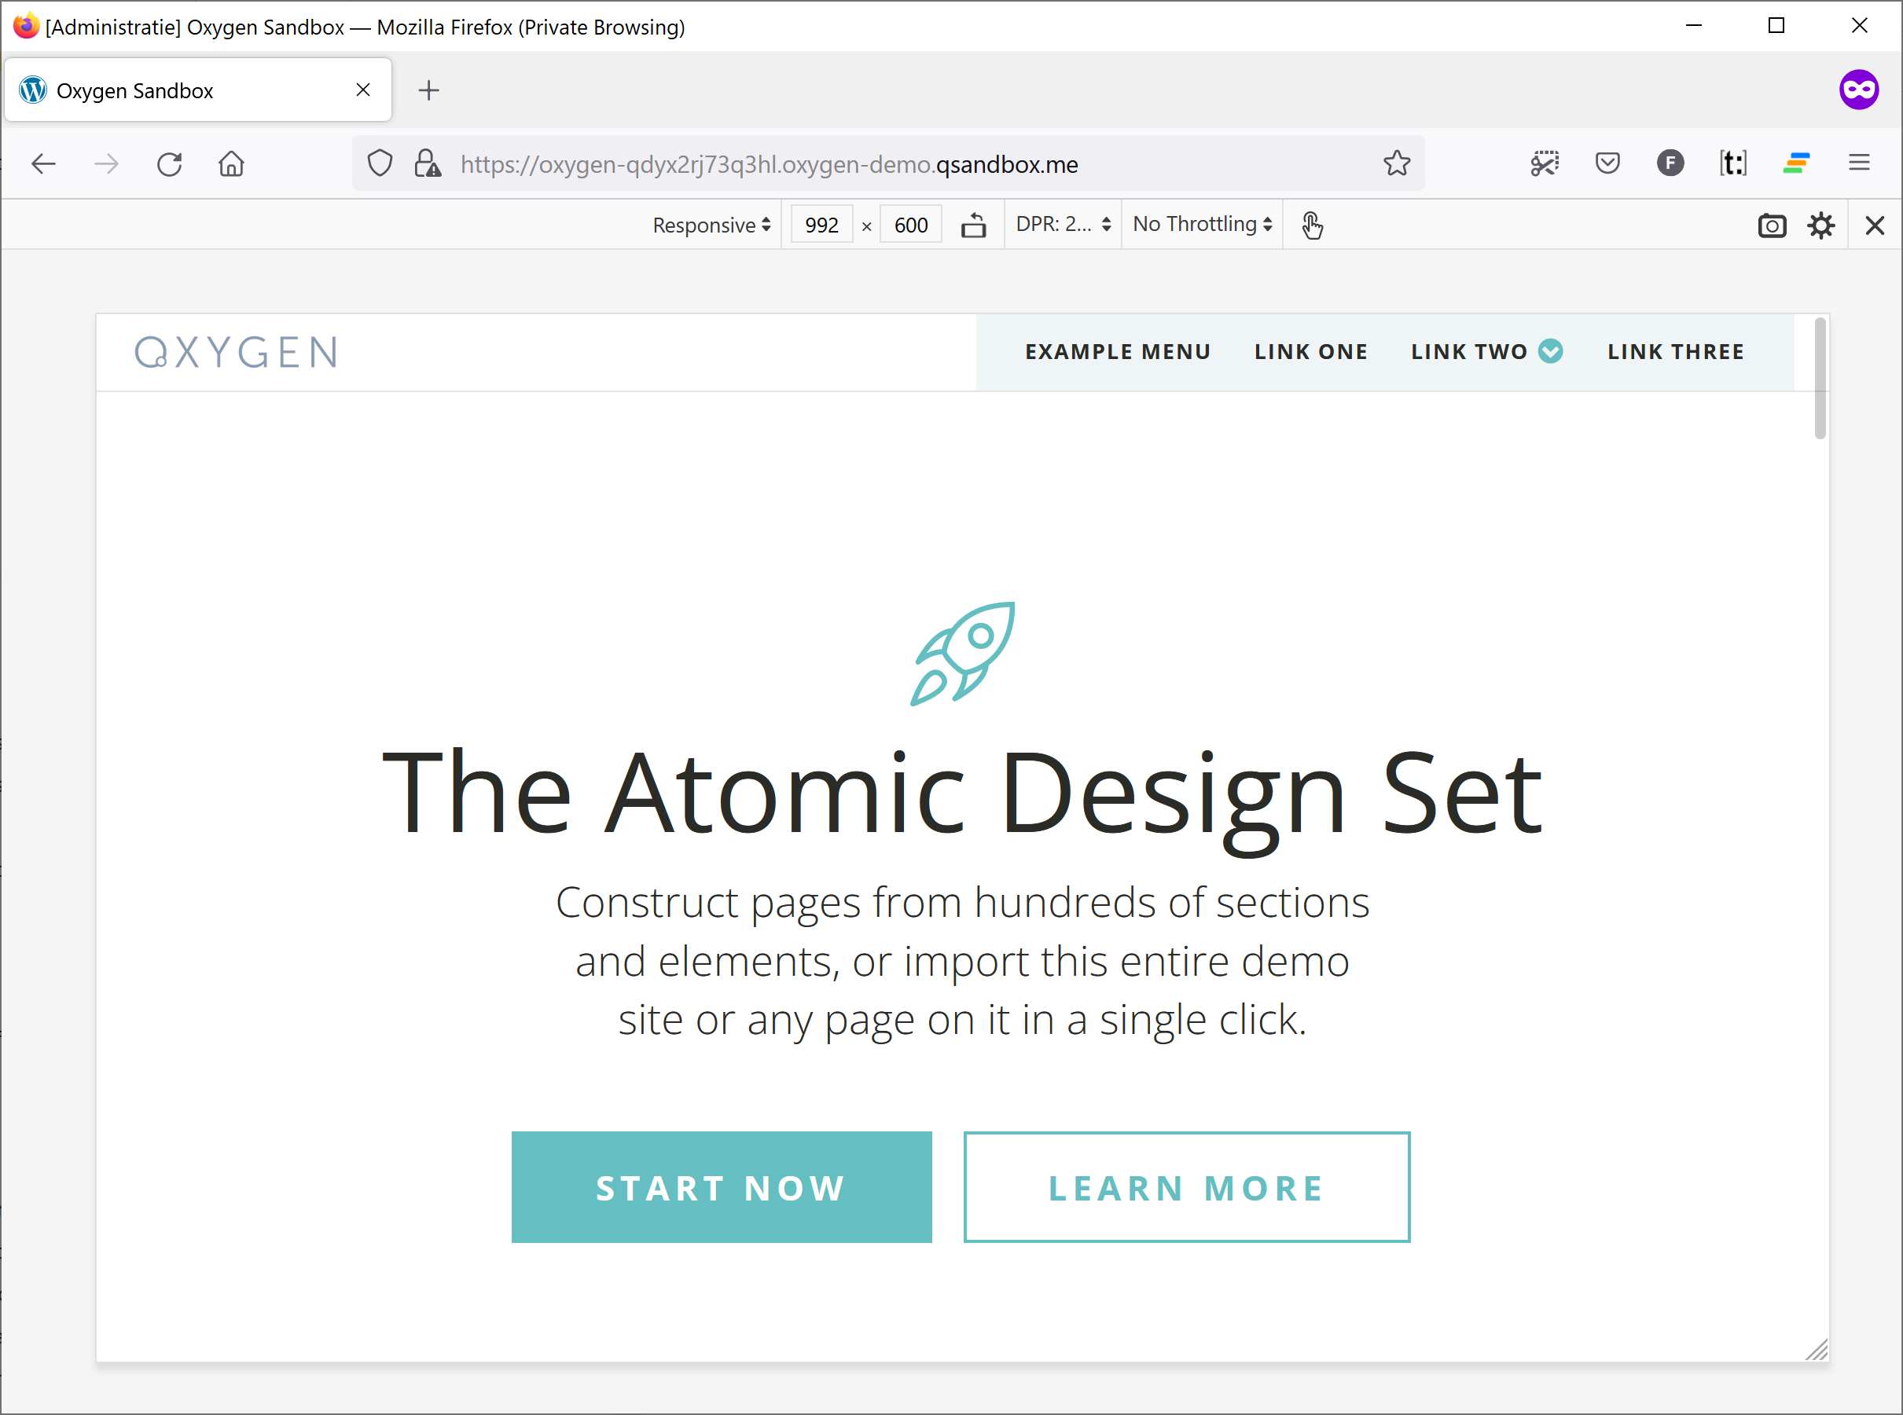Click the LEARN MORE button
This screenshot has height=1415, width=1903.
1186,1187
